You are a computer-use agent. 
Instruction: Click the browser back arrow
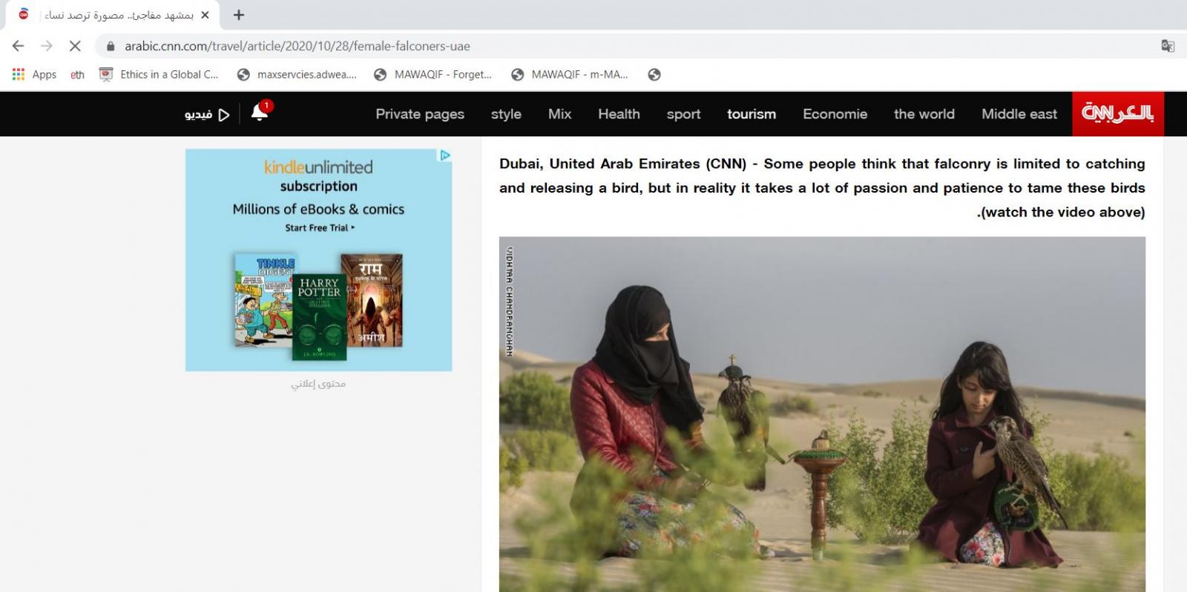point(19,46)
